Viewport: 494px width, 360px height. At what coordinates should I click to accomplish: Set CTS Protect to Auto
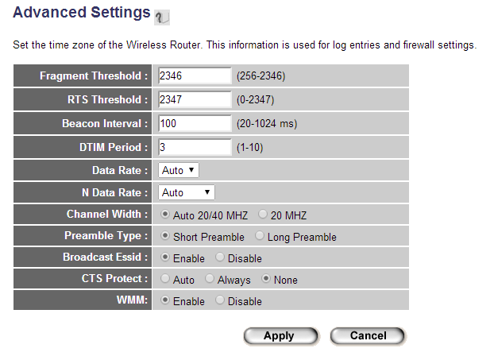tap(165, 280)
